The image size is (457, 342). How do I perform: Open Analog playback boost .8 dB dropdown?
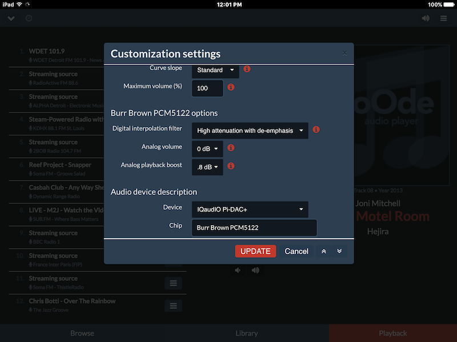coord(207,167)
